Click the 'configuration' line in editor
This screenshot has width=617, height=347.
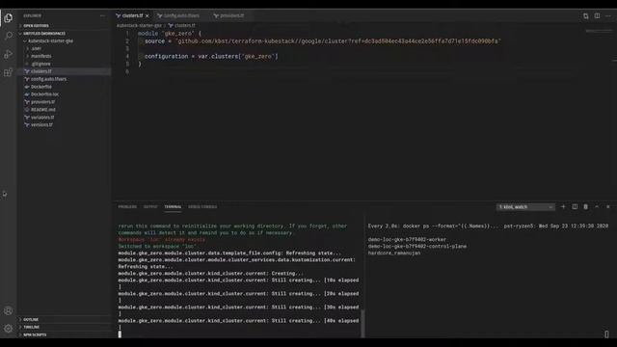tap(211, 56)
